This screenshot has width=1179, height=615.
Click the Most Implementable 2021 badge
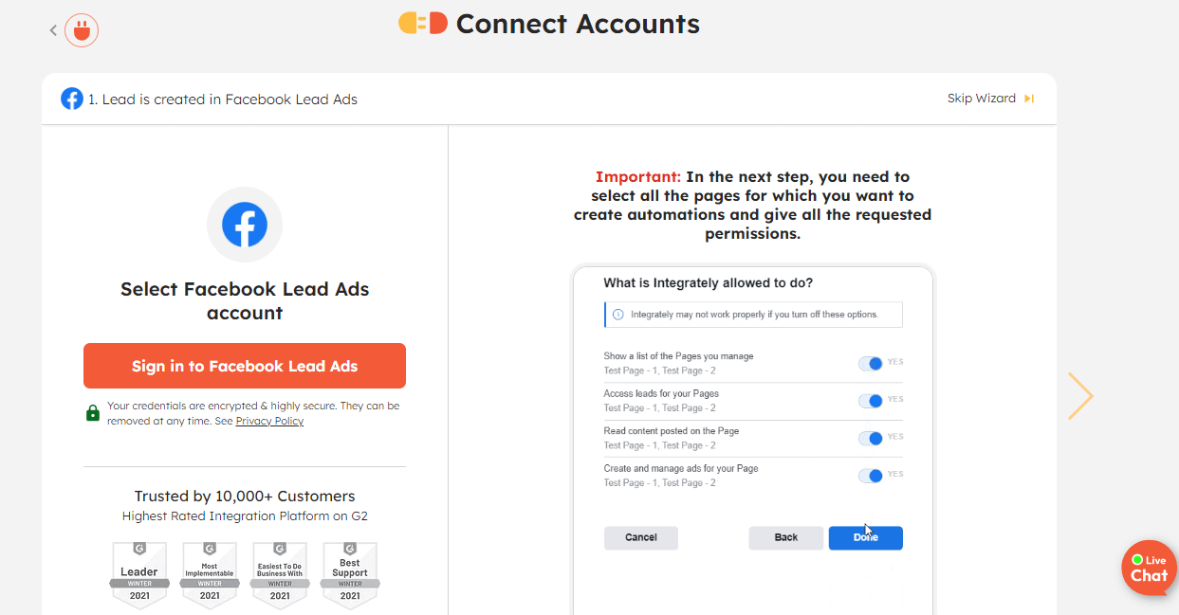coord(209,572)
